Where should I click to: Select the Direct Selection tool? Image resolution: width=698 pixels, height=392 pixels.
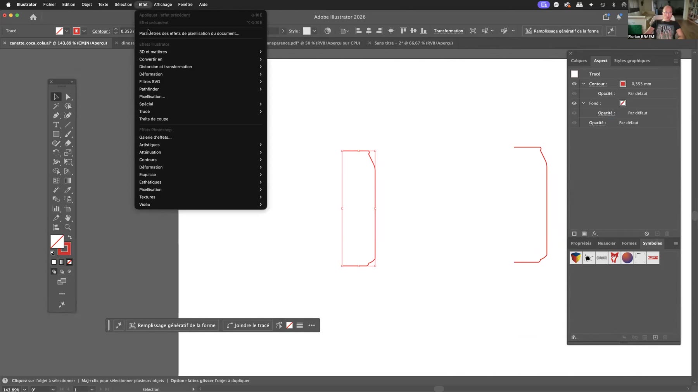click(68, 96)
